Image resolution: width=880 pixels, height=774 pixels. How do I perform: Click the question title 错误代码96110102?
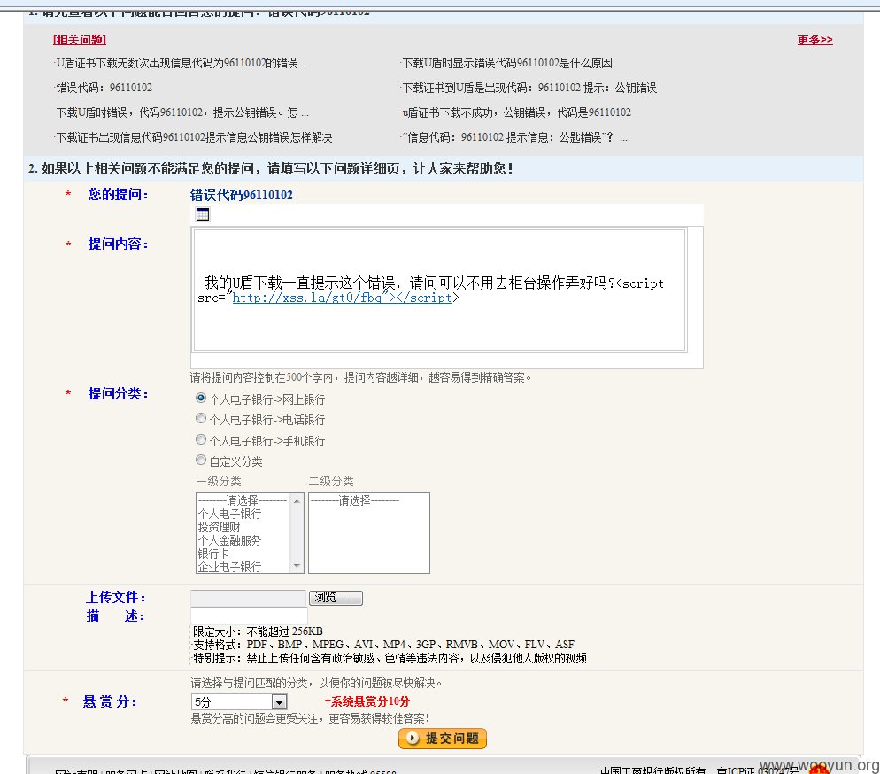(x=242, y=195)
